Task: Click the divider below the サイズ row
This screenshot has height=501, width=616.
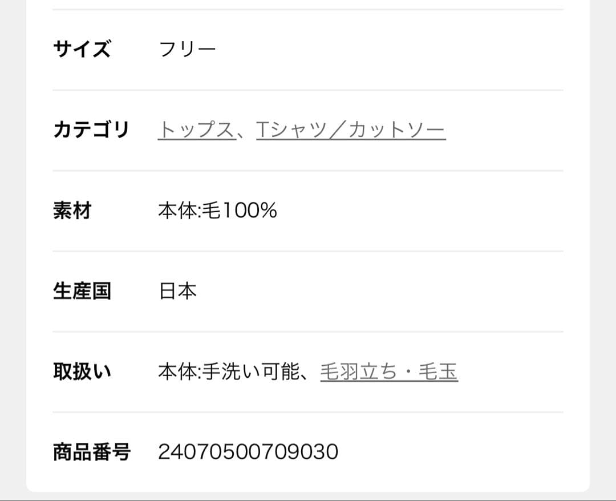Action: [308, 89]
